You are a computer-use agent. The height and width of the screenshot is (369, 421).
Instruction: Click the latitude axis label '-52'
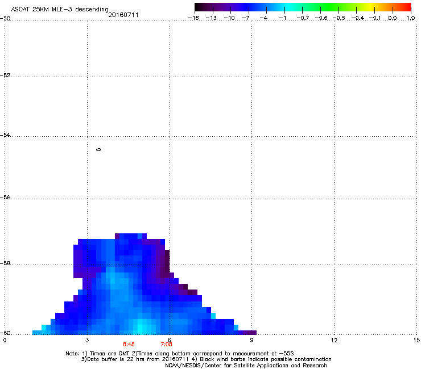tap(5, 76)
